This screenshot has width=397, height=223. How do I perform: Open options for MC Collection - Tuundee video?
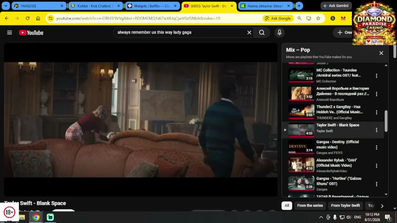(376, 76)
